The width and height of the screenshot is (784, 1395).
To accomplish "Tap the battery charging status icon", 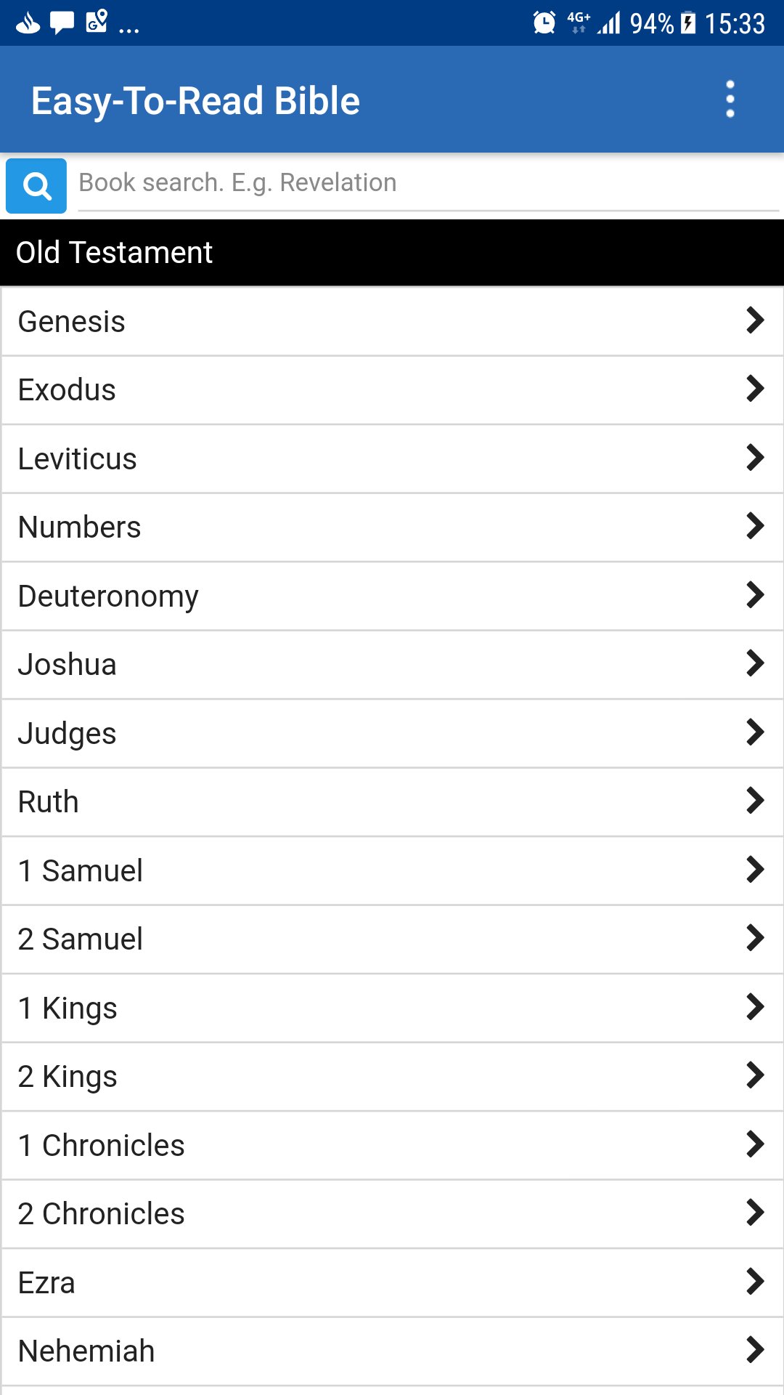I will (x=688, y=23).
